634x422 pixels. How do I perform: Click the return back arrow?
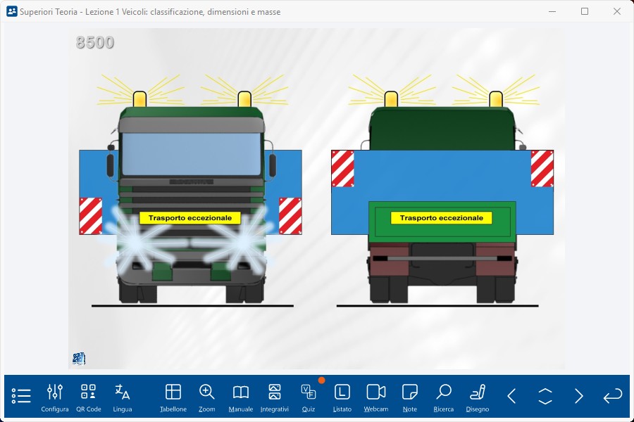613,396
